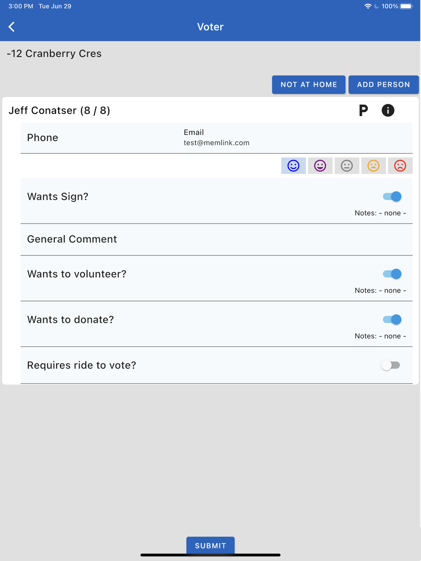Submit the voter form
The height and width of the screenshot is (561, 421).
210,545
